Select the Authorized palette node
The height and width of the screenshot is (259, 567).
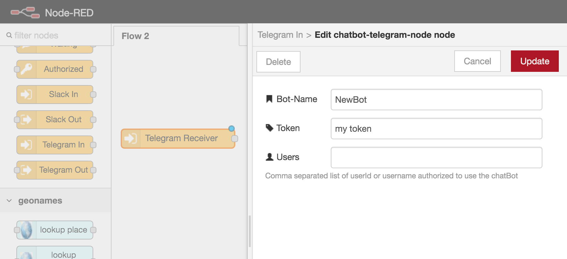[55, 69]
